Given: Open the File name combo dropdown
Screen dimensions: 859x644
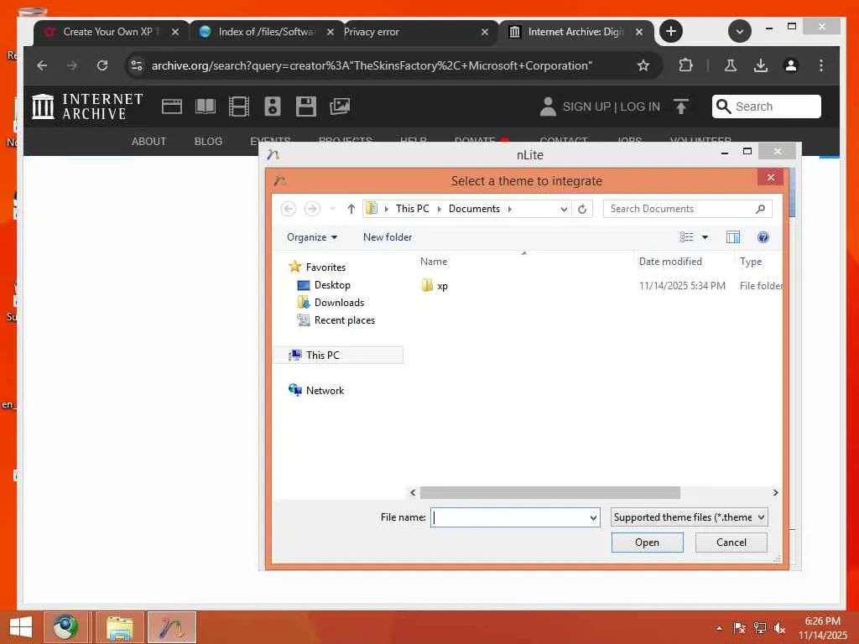Looking at the screenshot, I should point(593,517).
